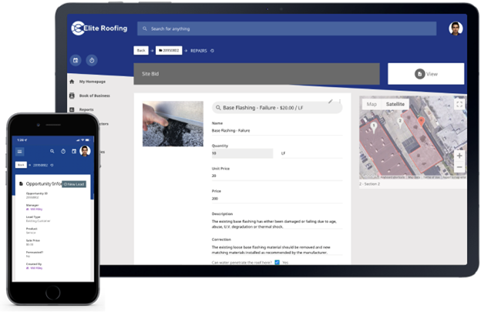Uncheck the water penetration Yes checkbox
The height and width of the screenshot is (312, 481).
point(277,263)
